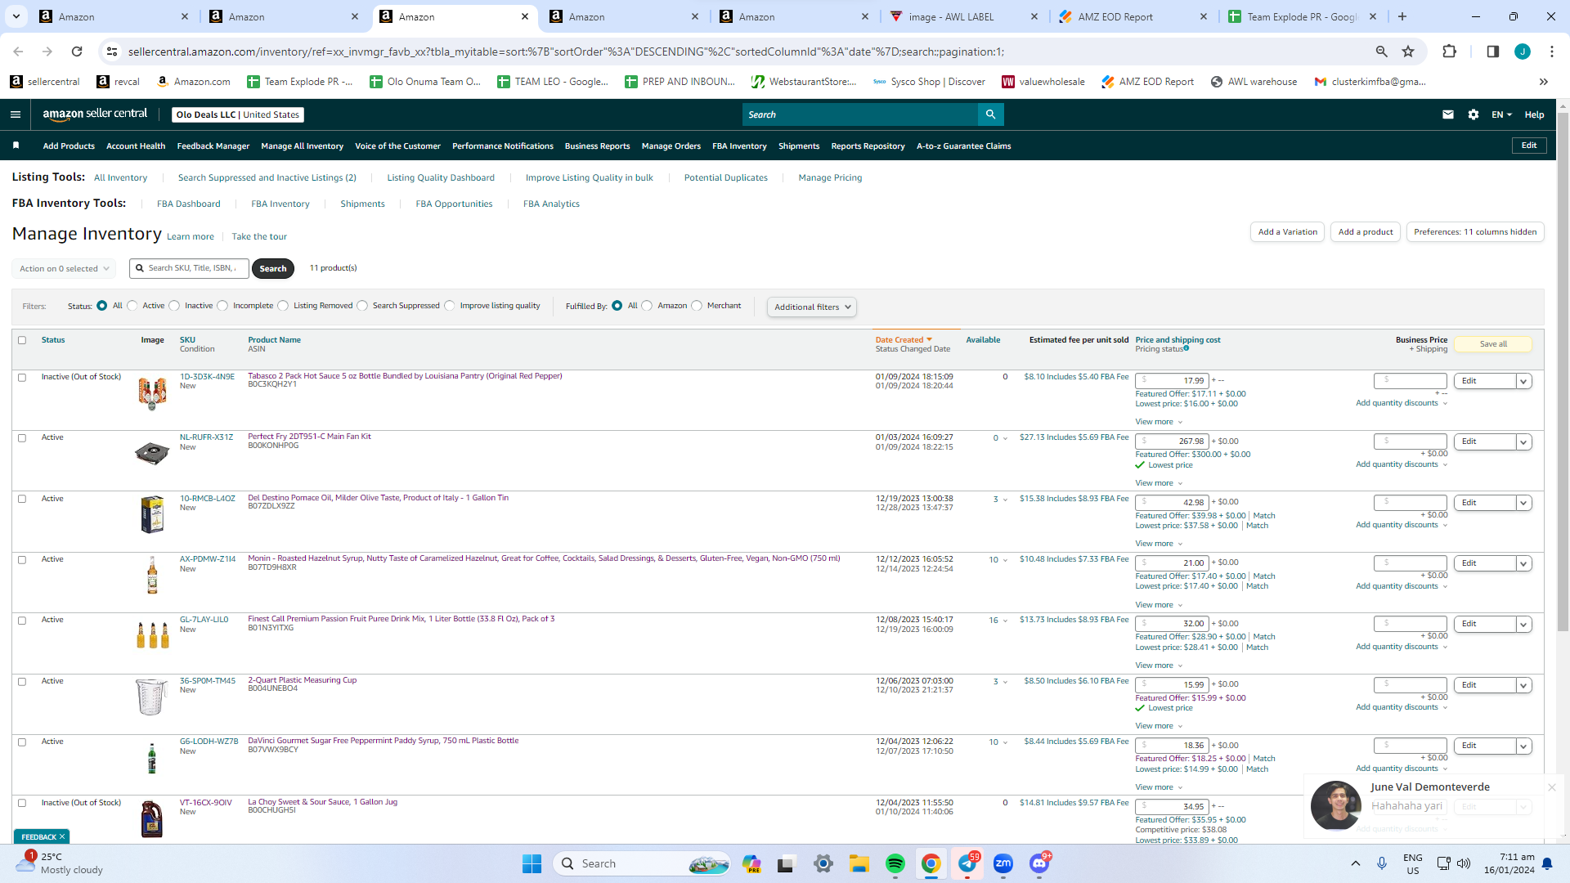The height and width of the screenshot is (883, 1570).
Task: Open Zoom from the taskbar
Action: [1003, 863]
